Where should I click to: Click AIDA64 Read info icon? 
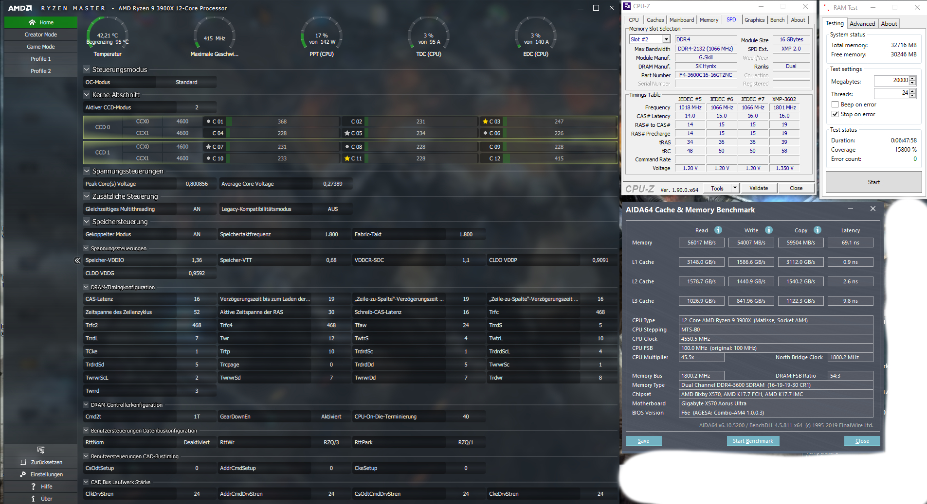tap(718, 230)
